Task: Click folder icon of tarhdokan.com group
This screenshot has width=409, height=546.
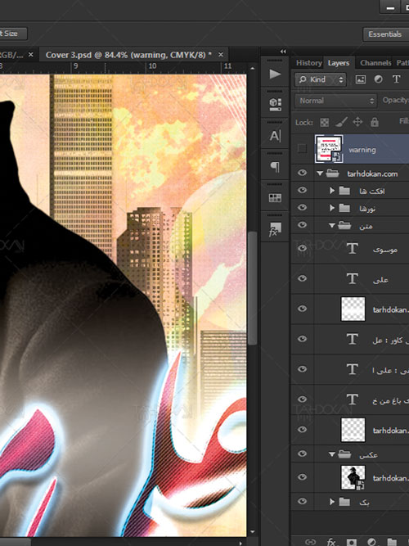Action: [332, 174]
